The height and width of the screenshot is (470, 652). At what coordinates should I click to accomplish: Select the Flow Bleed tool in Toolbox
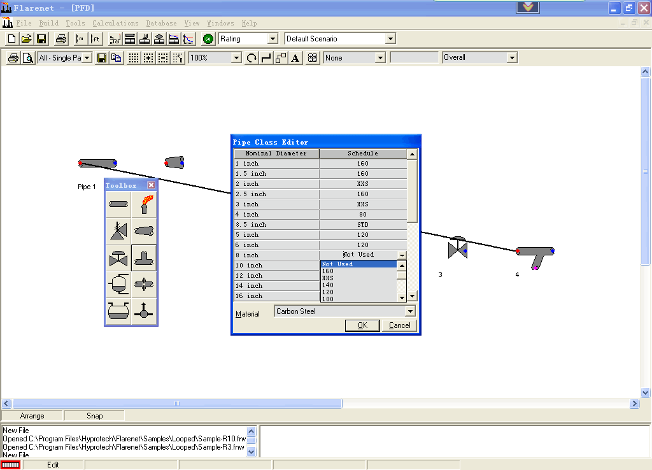click(x=145, y=311)
